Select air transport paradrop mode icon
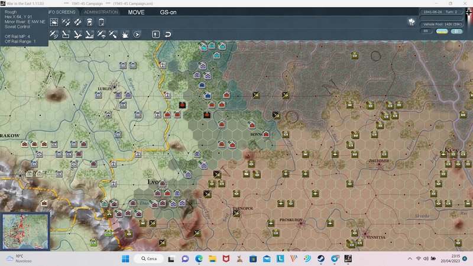473x266 pixels. click(x=101, y=34)
